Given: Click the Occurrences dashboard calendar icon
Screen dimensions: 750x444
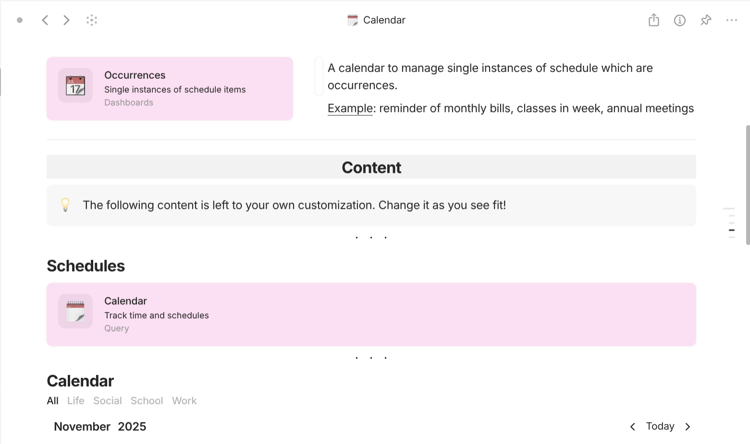Looking at the screenshot, I should 75,85.
